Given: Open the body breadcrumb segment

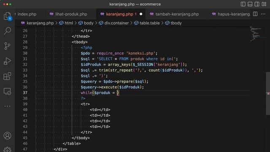Looking at the screenshot, I should pos(86,23).
